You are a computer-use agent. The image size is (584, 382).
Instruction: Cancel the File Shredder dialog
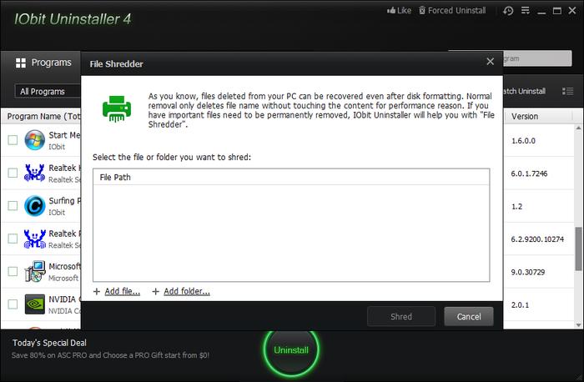(x=469, y=316)
